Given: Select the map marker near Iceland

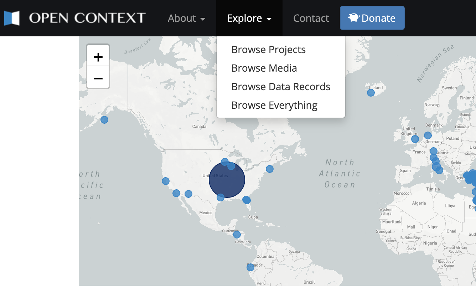Looking at the screenshot, I should pyautogui.click(x=371, y=93).
